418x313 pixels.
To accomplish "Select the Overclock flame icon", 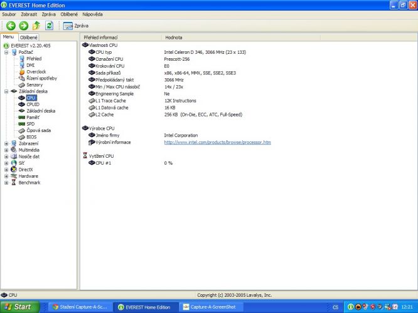I will coord(22,72).
